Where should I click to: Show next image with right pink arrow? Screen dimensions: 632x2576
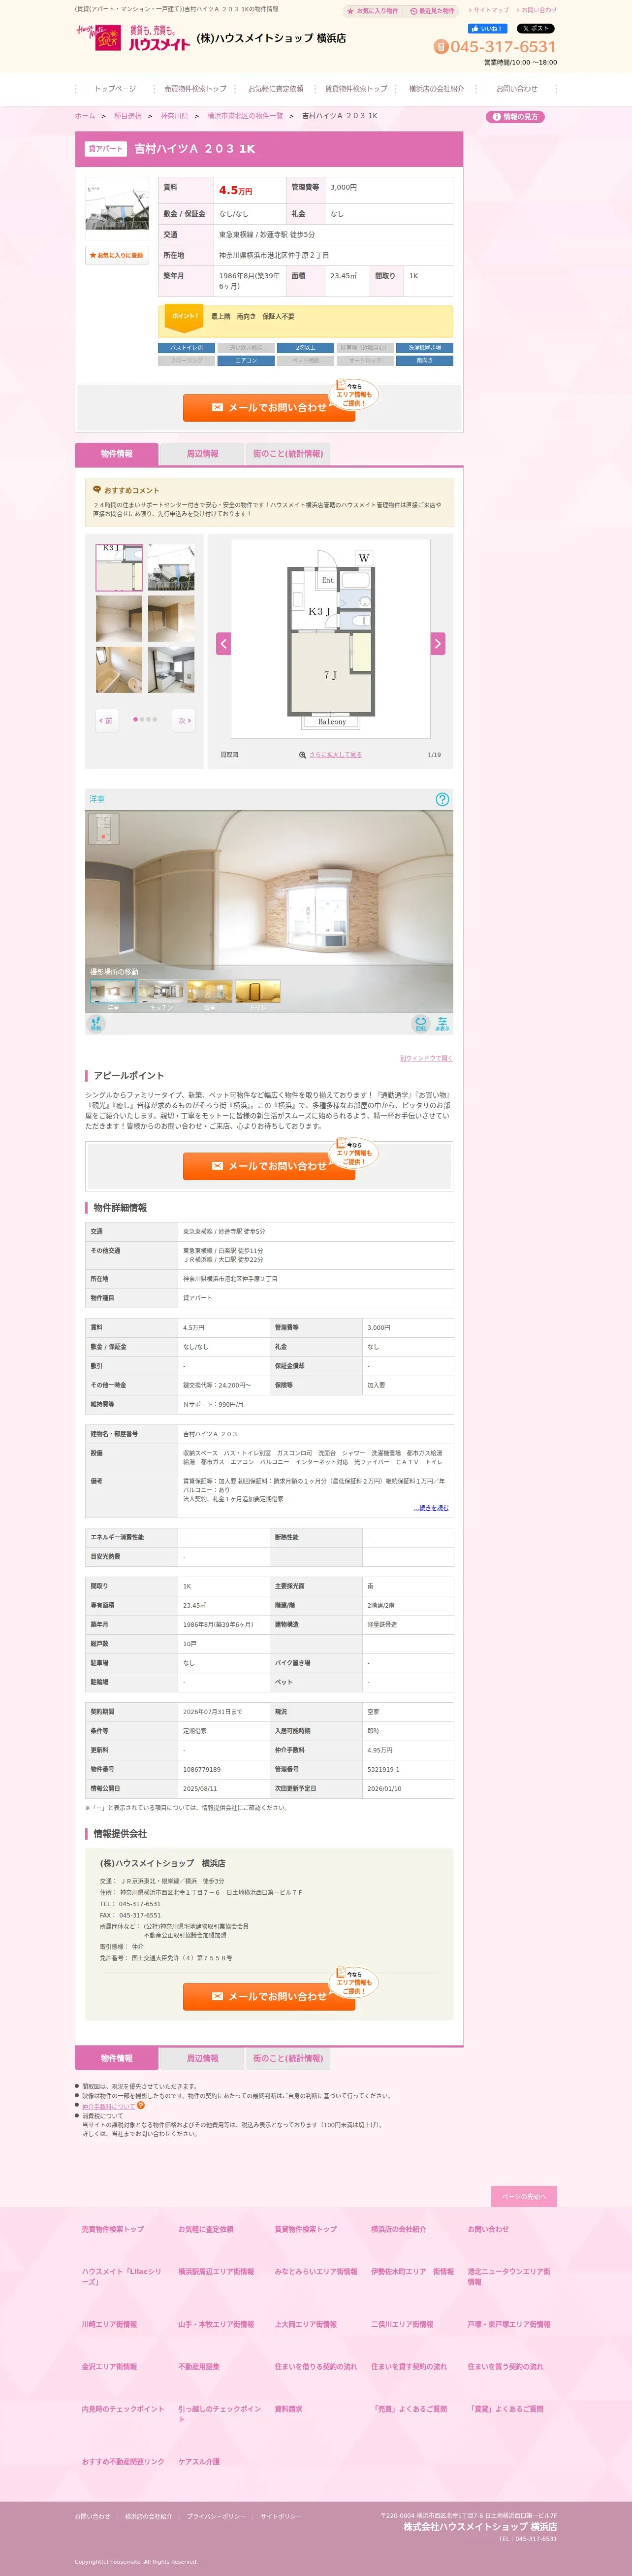(x=437, y=644)
